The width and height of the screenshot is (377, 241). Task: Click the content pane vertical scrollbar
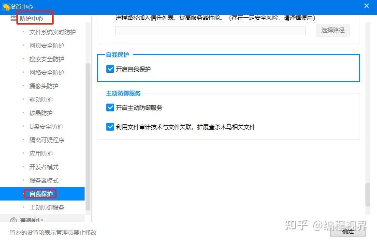[x=368, y=195]
